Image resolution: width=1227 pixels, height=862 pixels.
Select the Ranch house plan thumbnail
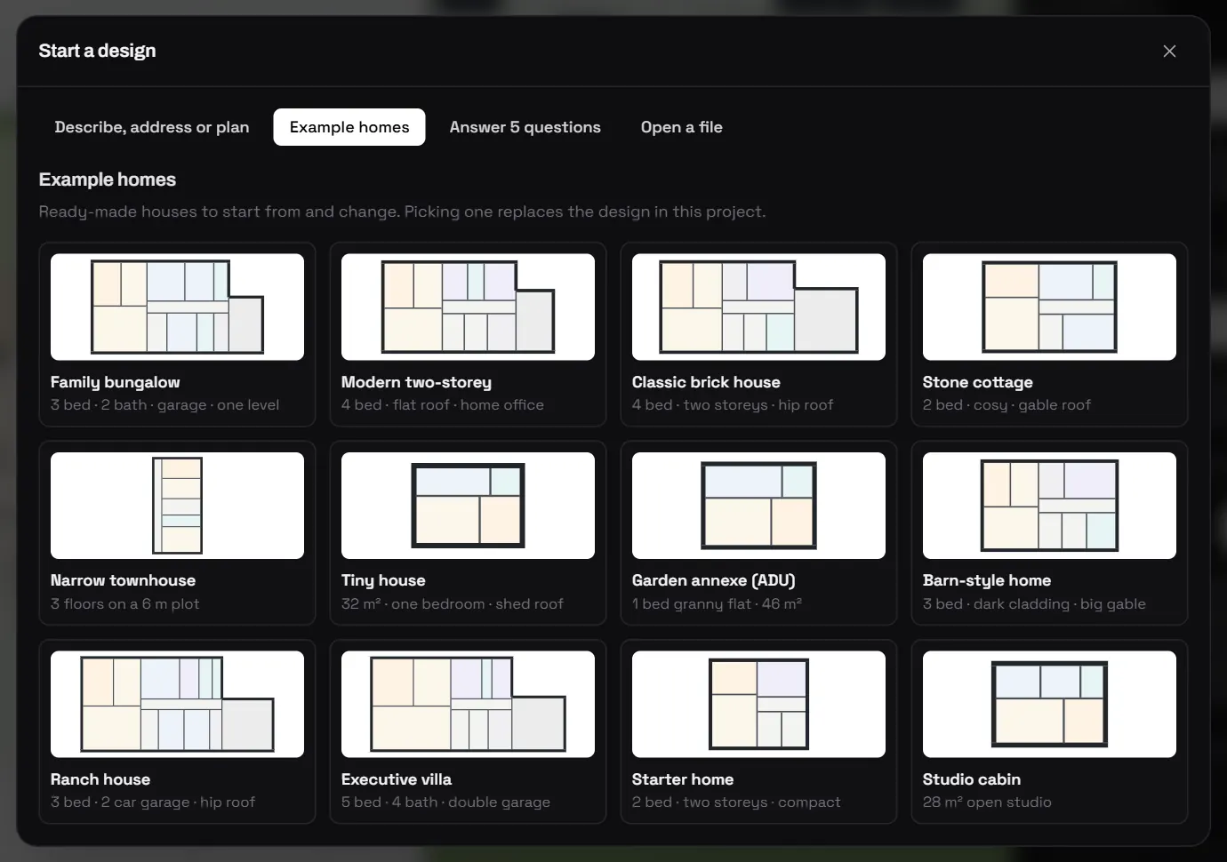coord(177,704)
